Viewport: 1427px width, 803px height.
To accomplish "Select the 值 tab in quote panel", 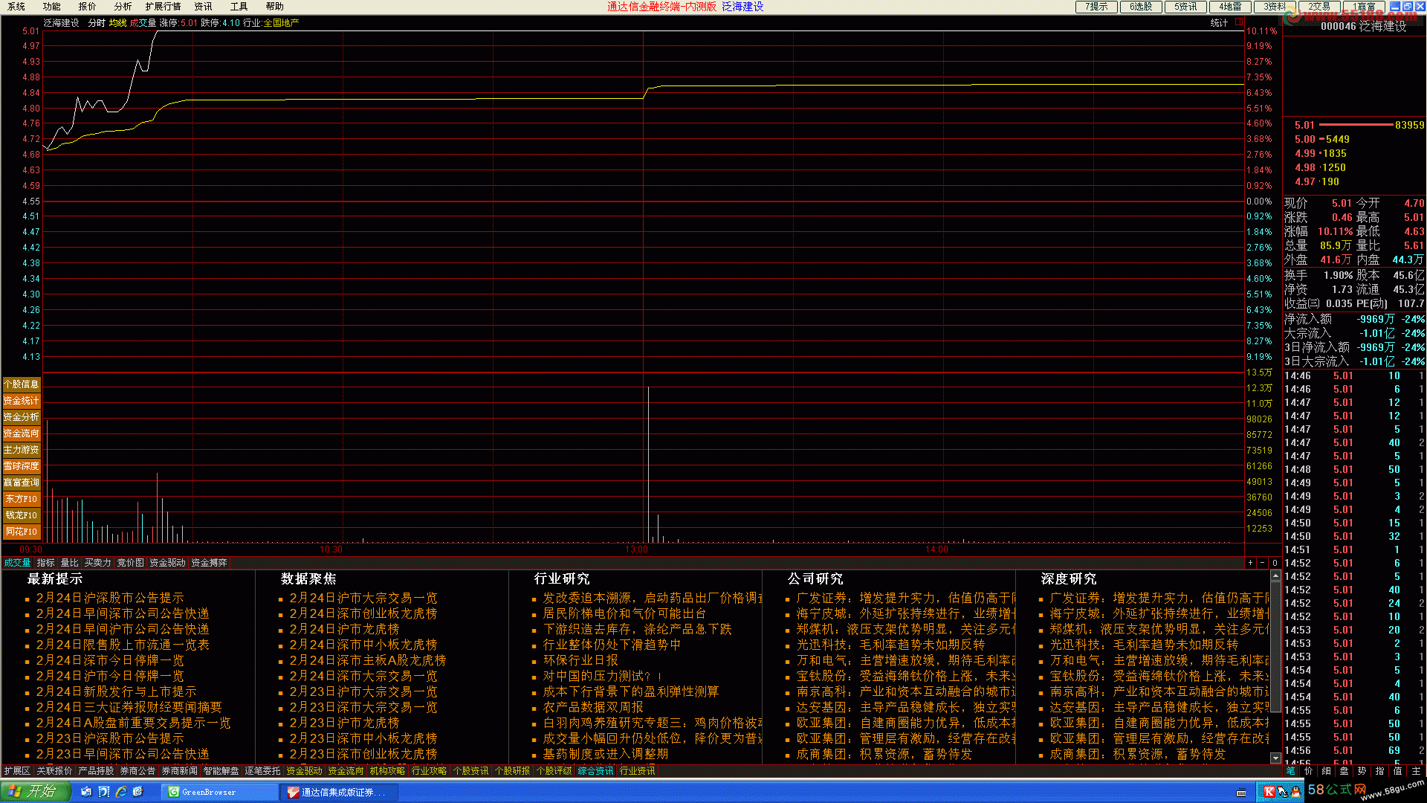I will (1398, 771).
